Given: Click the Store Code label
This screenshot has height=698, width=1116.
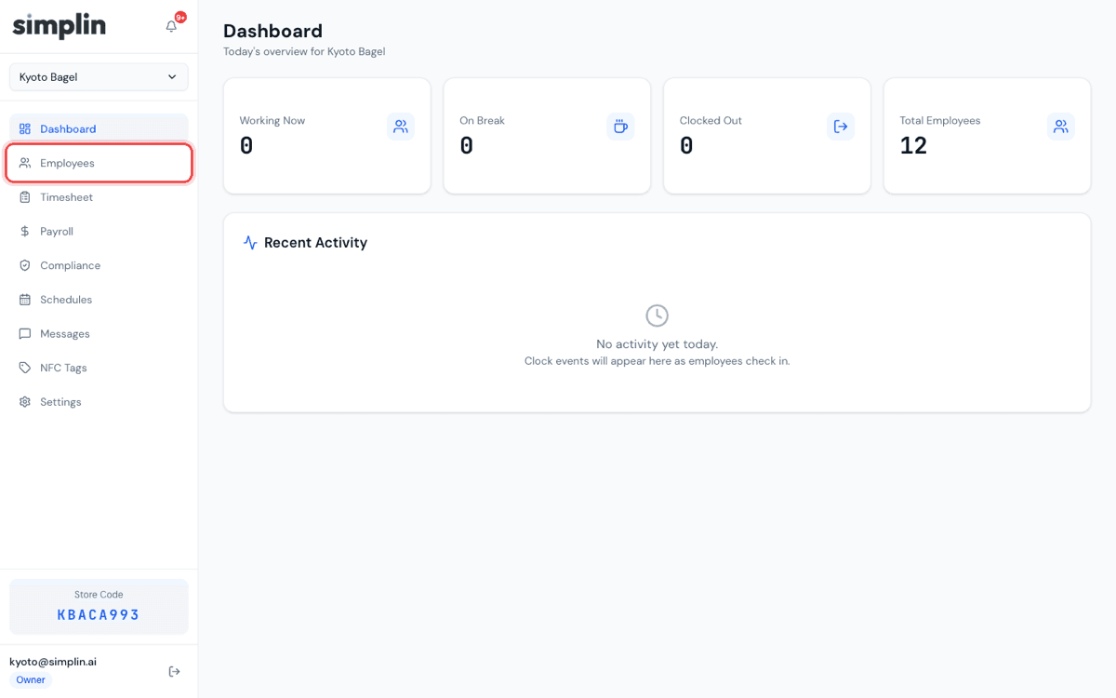Looking at the screenshot, I should click(99, 595).
